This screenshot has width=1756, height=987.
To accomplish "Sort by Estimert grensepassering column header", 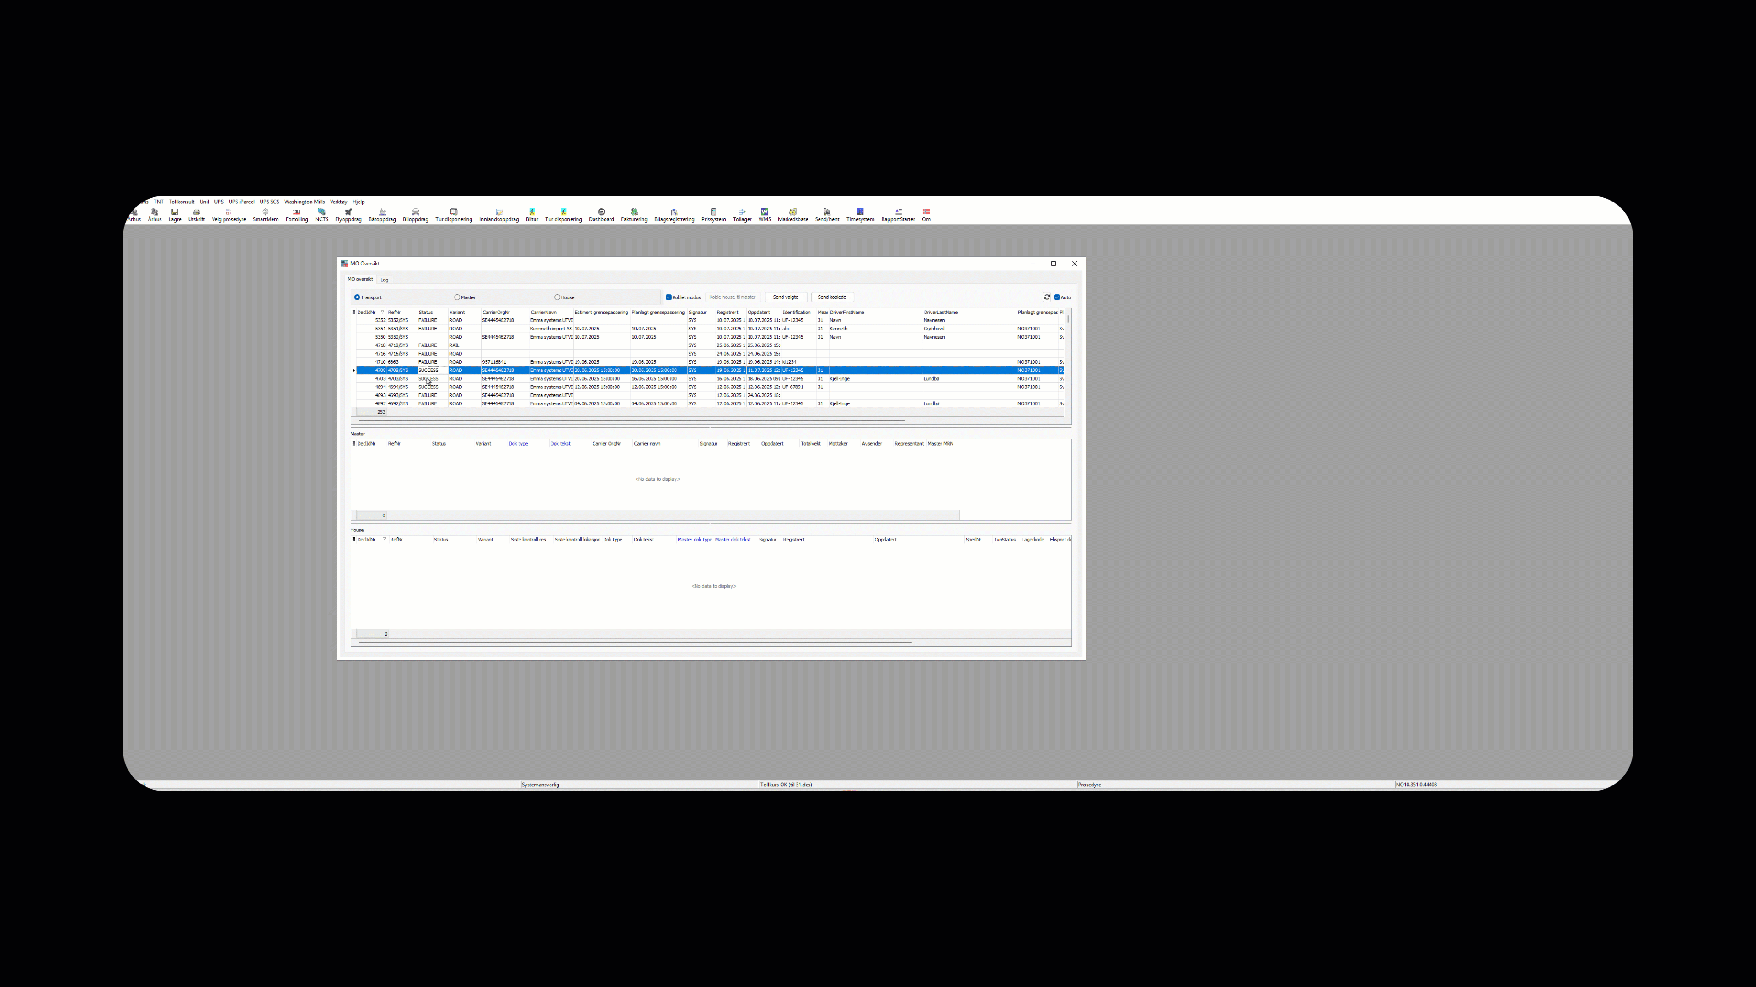I will (x=601, y=313).
